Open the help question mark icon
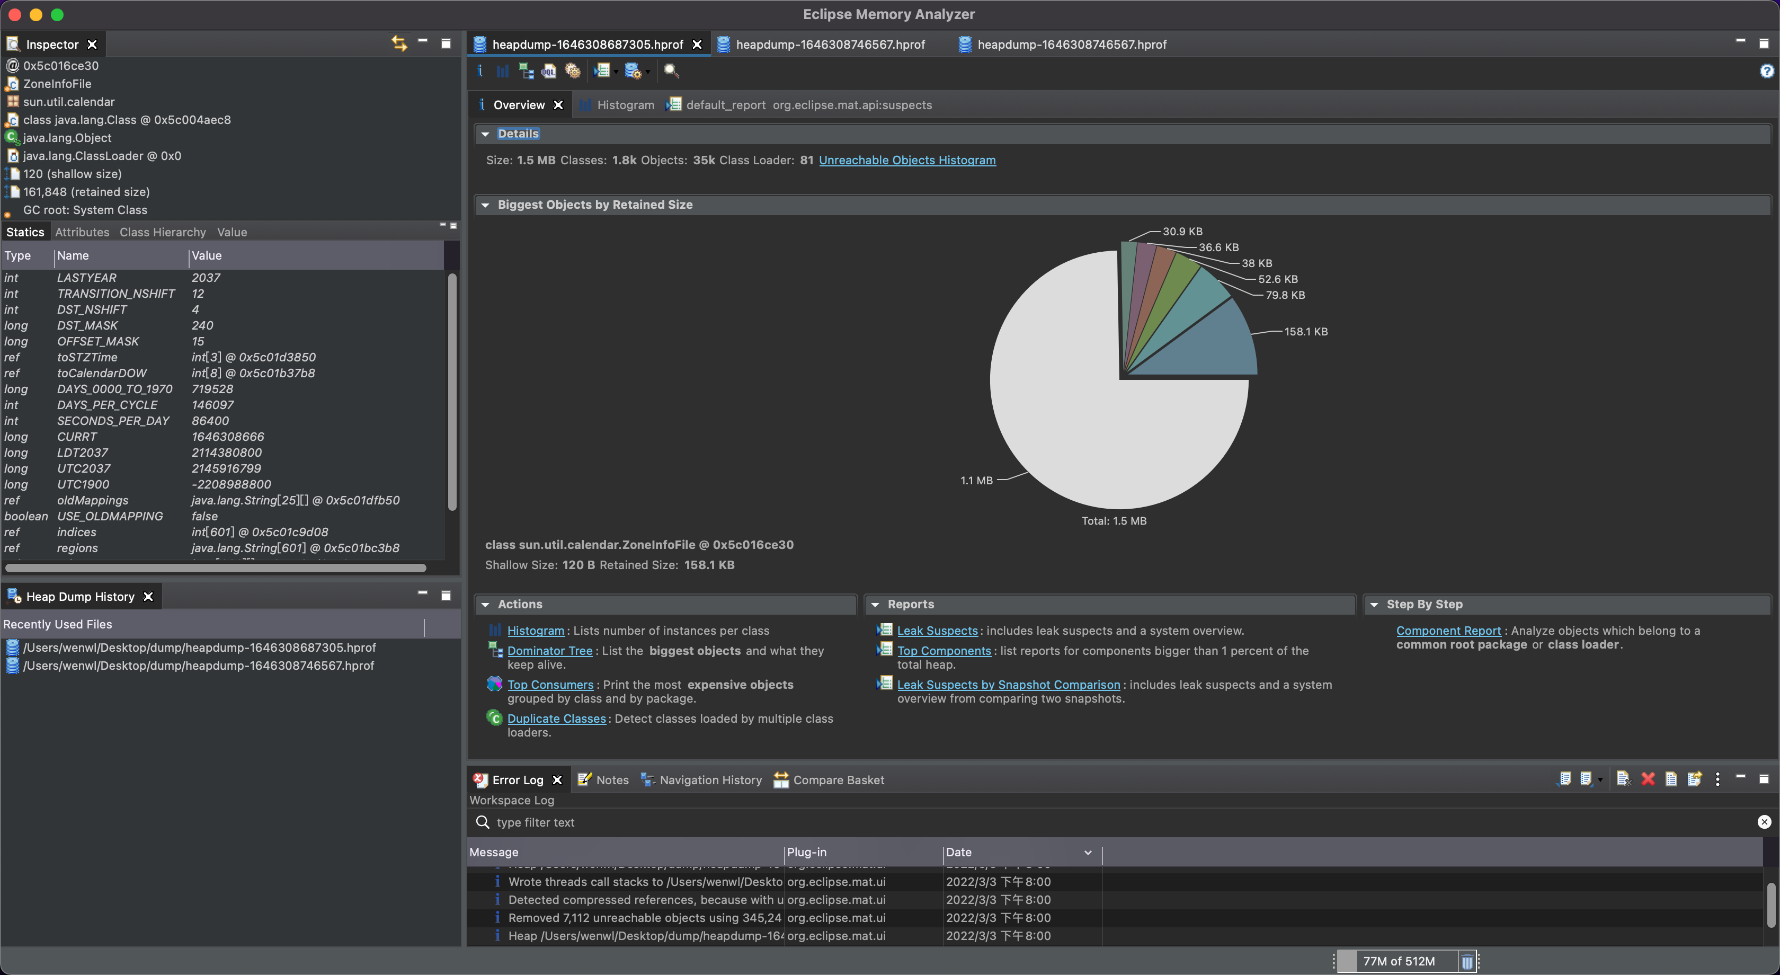Viewport: 1780px width, 975px height. pyautogui.click(x=1766, y=70)
